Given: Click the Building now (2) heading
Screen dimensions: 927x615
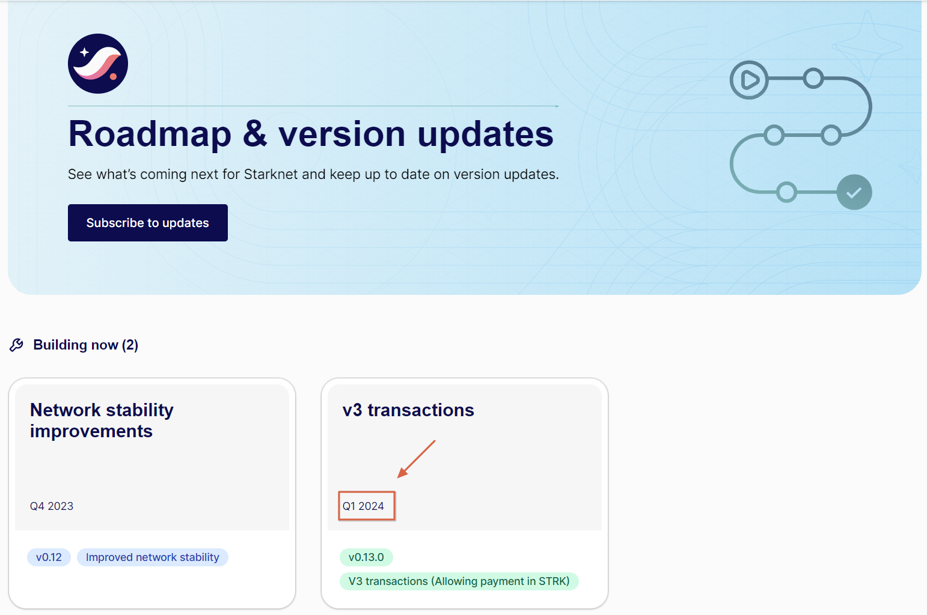Looking at the screenshot, I should click(86, 345).
